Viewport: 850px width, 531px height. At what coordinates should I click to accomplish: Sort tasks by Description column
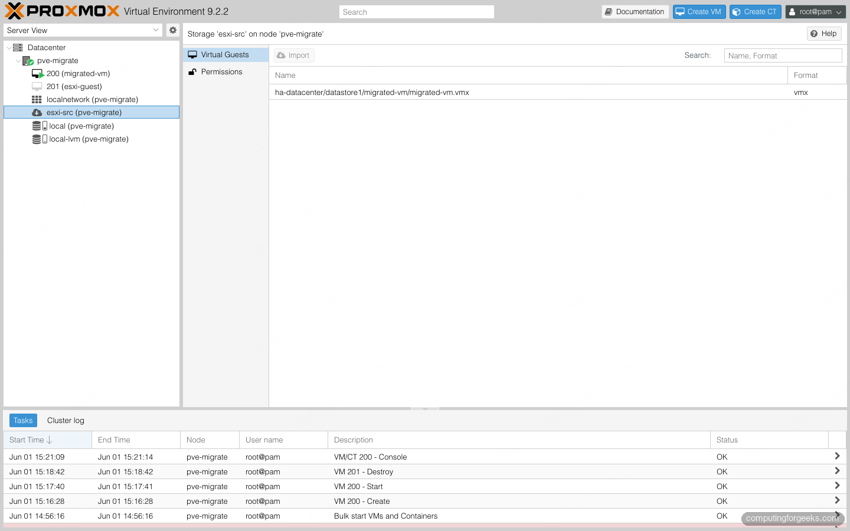[519, 440]
